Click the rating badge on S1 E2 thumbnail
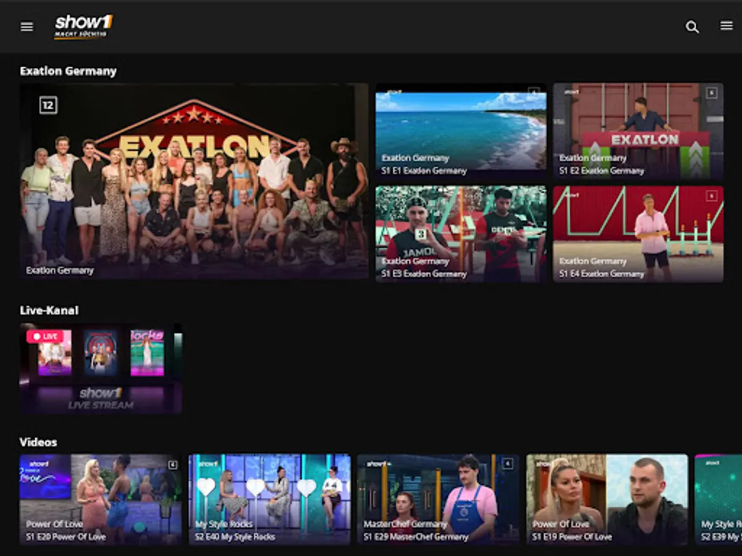Screen dimensions: 742x556 [x=713, y=93]
